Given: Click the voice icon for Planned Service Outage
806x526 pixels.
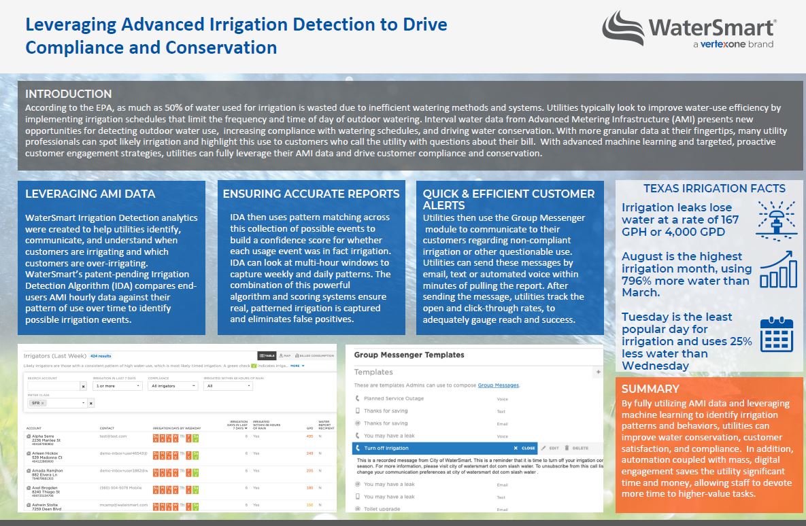Looking at the screenshot, I should click(357, 398).
